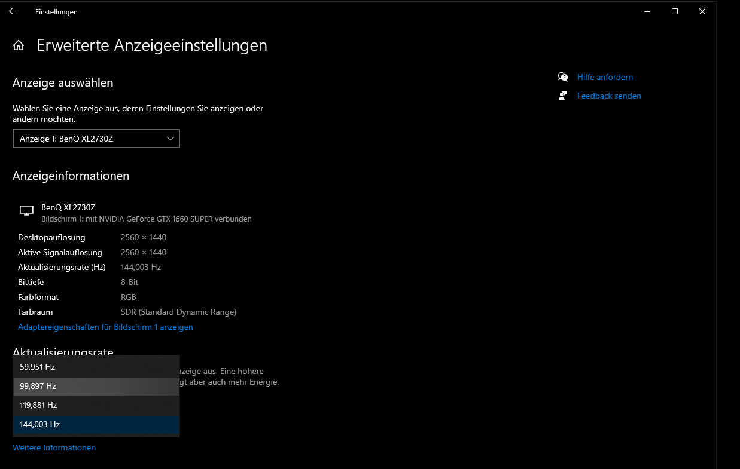The width and height of the screenshot is (740, 469).
Task: Click the RGB Farbformat value
Action: [129, 297]
